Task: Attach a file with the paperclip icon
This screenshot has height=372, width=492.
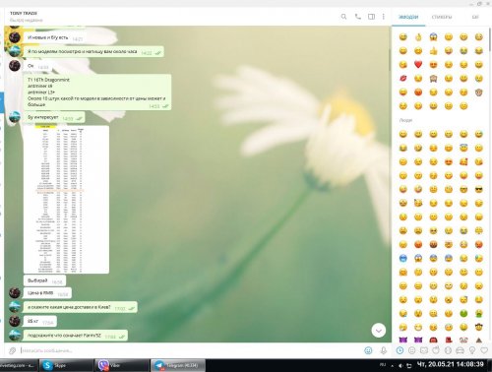Action: point(13,350)
